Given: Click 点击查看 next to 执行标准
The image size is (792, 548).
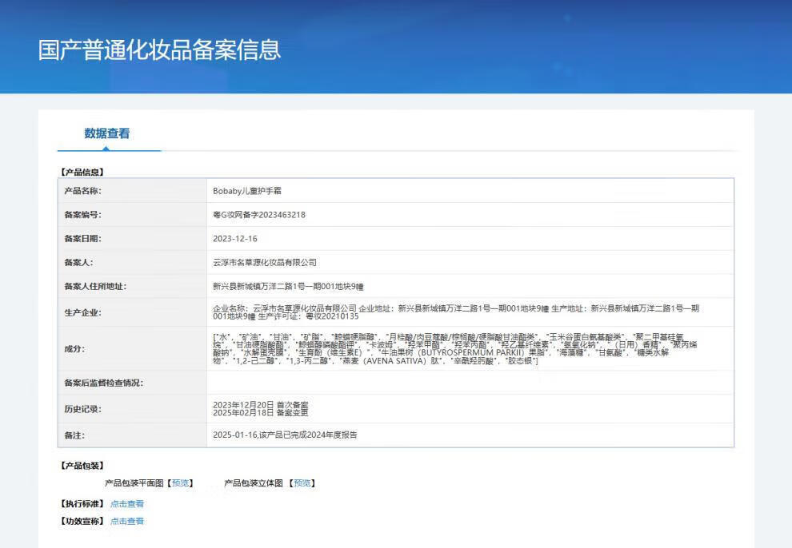Looking at the screenshot, I should point(127,504).
